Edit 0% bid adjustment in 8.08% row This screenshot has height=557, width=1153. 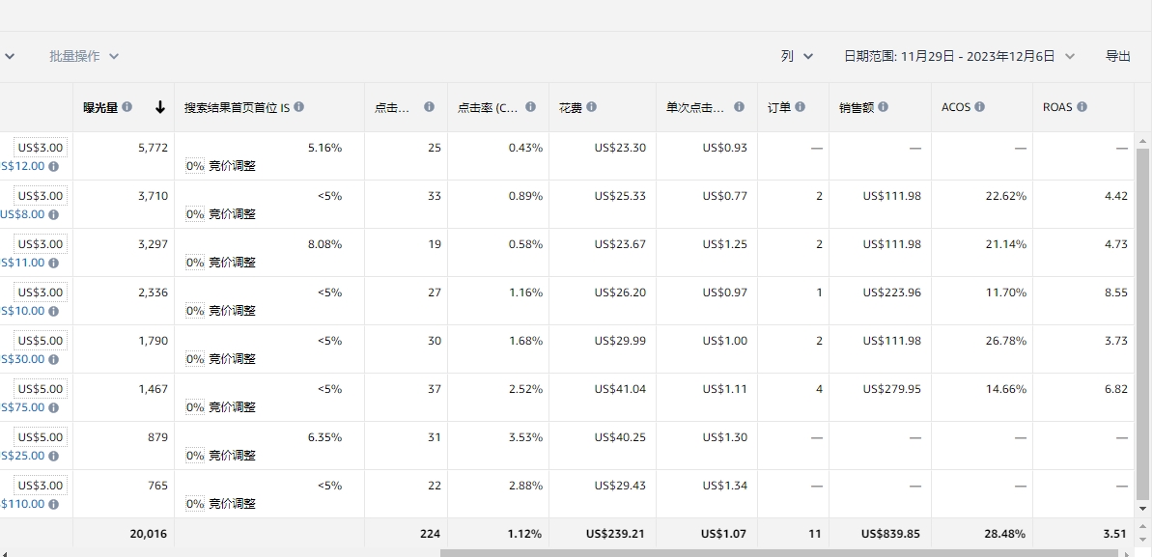tap(195, 263)
